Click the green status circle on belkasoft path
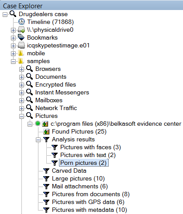Image resolution: width=183 pixels, height=214 pixels. tap(38, 124)
